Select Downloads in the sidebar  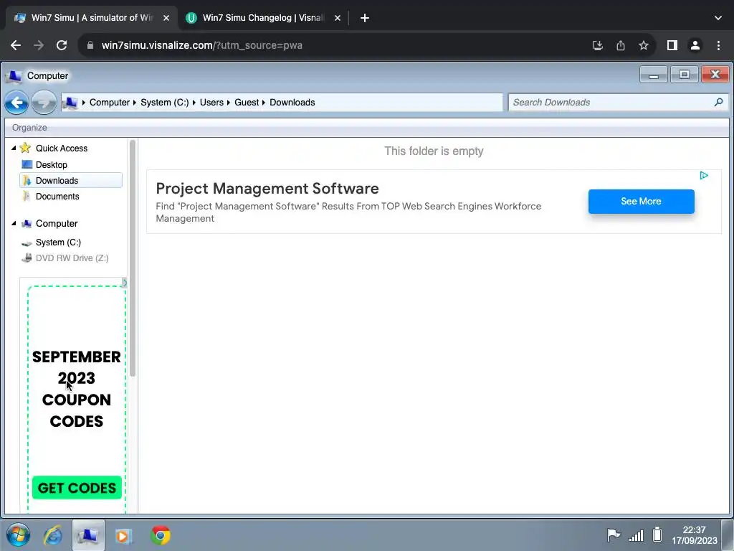coord(71,180)
